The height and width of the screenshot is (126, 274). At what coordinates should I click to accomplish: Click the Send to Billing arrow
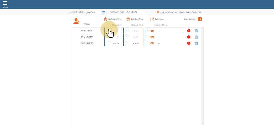coord(200,19)
